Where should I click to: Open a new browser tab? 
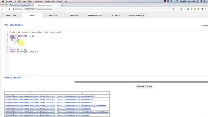coord(63,5)
